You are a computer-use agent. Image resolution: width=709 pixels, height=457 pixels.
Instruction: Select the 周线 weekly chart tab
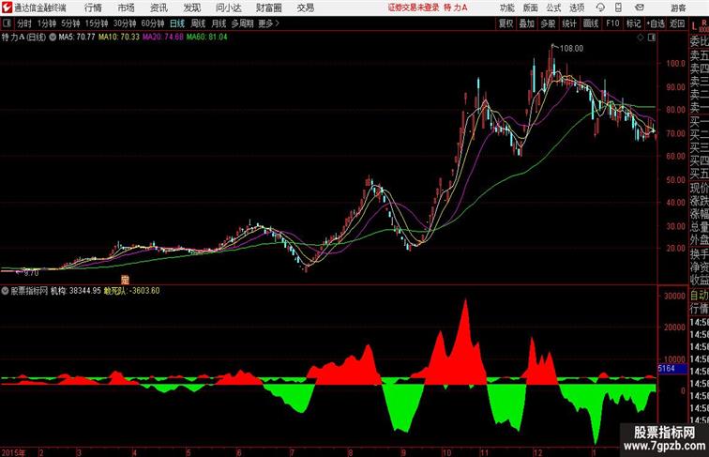point(198,23)
